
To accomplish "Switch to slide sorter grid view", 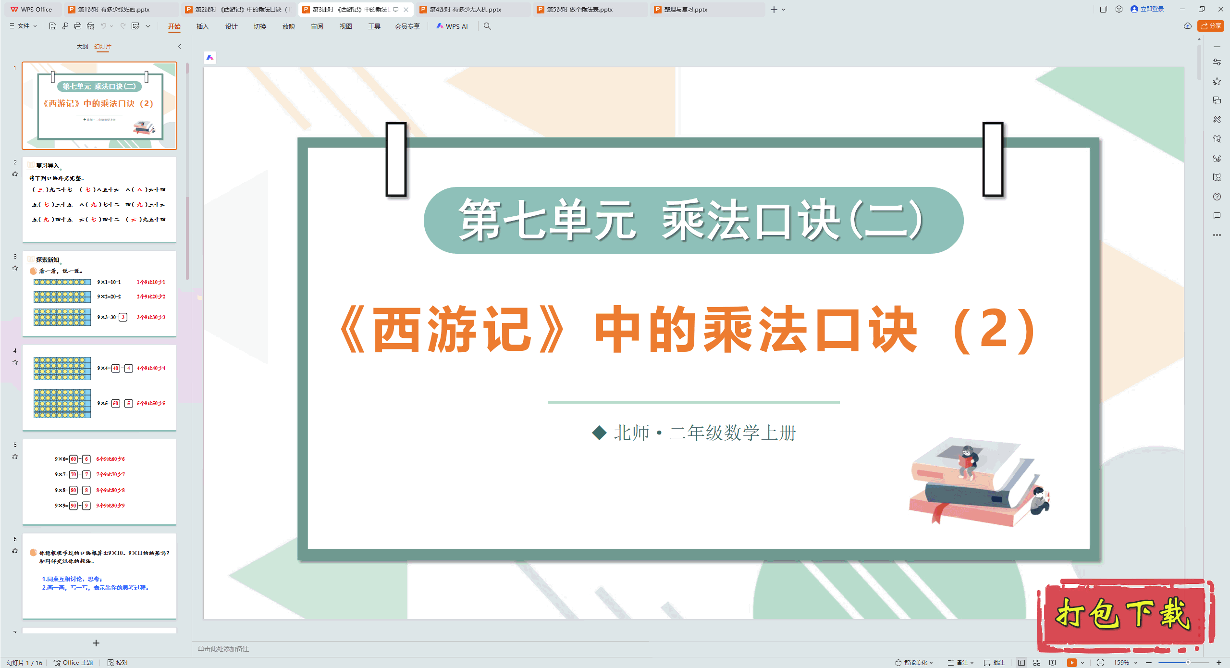I will (x=1037, y=662).
